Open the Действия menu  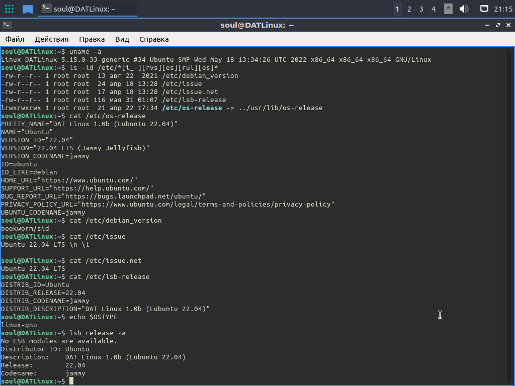click(x=52, y=39)
